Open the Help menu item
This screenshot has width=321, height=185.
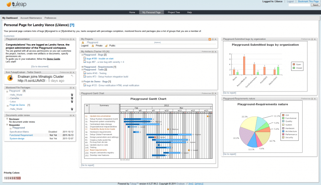pyautogui.click(x=189, y=12)
